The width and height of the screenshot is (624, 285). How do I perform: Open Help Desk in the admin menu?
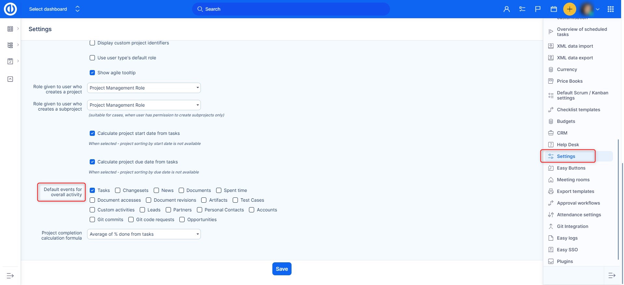point(568,145)
